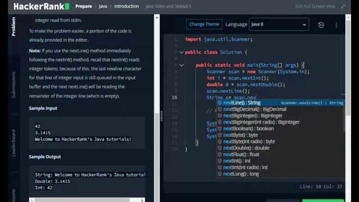Click the green submit button at bottom
The image size is (359, 202).
323,201
